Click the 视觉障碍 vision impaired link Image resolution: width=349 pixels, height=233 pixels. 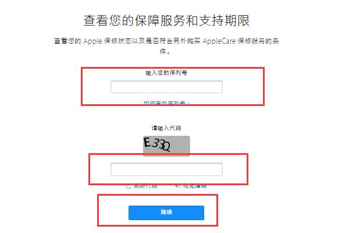(x=195, y=186)
